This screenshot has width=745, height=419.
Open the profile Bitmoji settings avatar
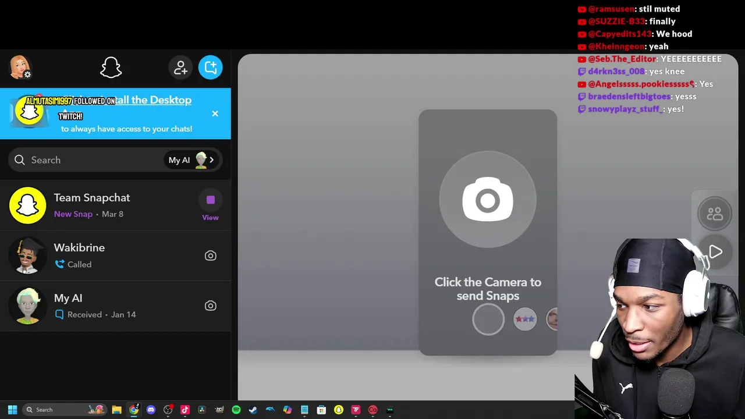click(20, 68)
